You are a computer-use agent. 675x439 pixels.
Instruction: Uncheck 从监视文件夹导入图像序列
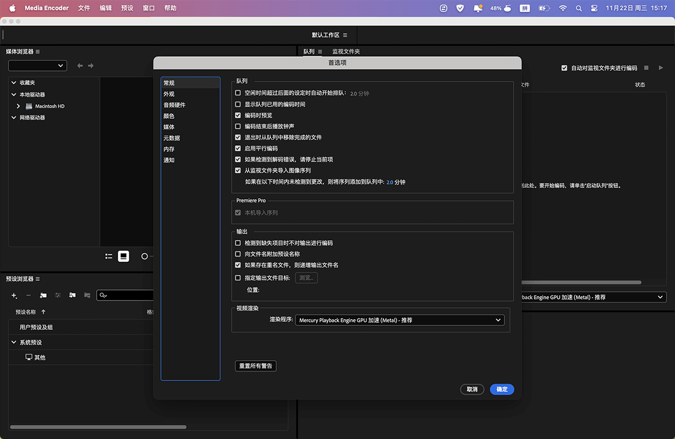(x=238, y=170)
